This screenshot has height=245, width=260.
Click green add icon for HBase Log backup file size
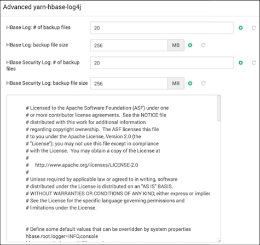coord(190,45)
